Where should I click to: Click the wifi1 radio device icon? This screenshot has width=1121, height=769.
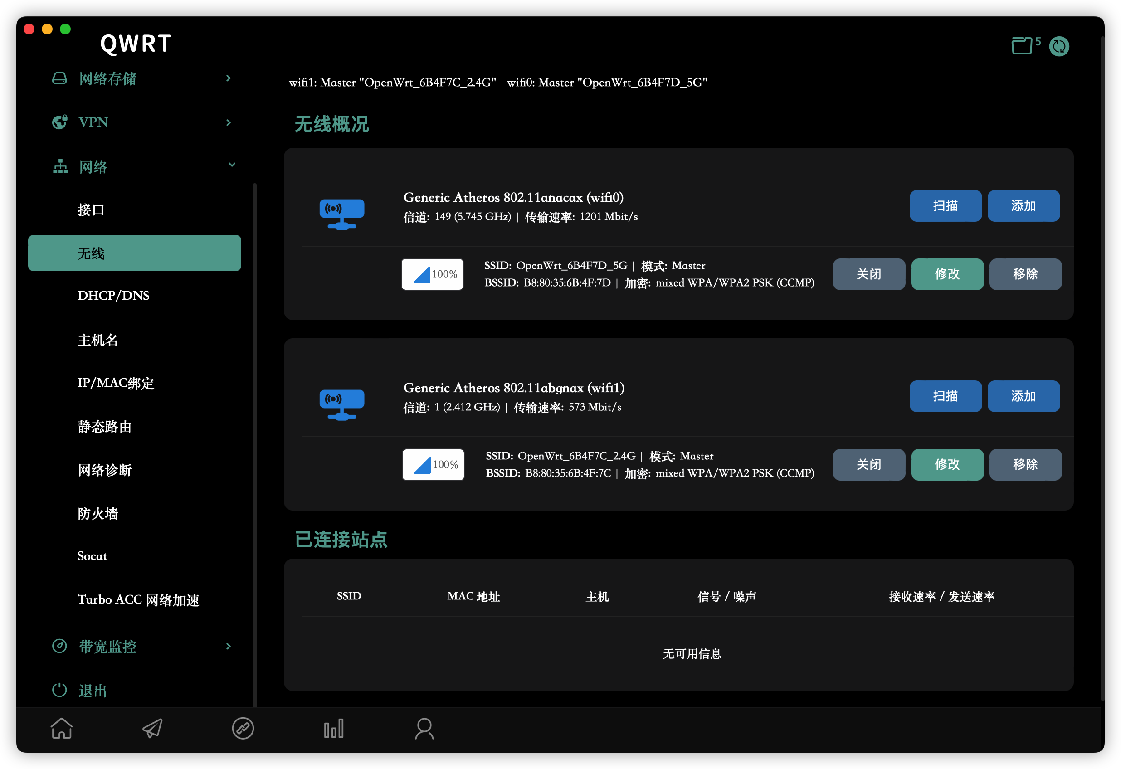click(x=341, y=404)
